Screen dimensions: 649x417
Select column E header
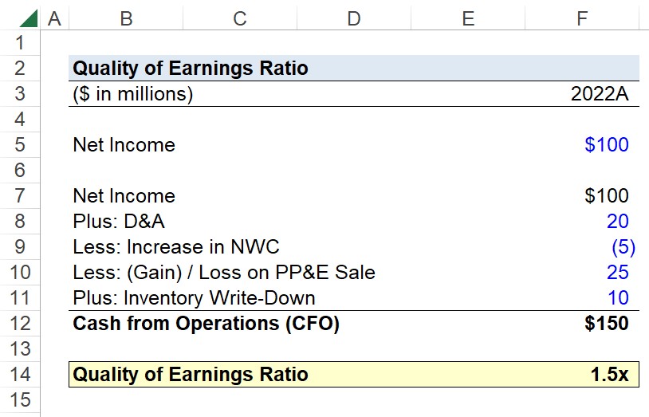pyautogui.click(x=468, y=18)
